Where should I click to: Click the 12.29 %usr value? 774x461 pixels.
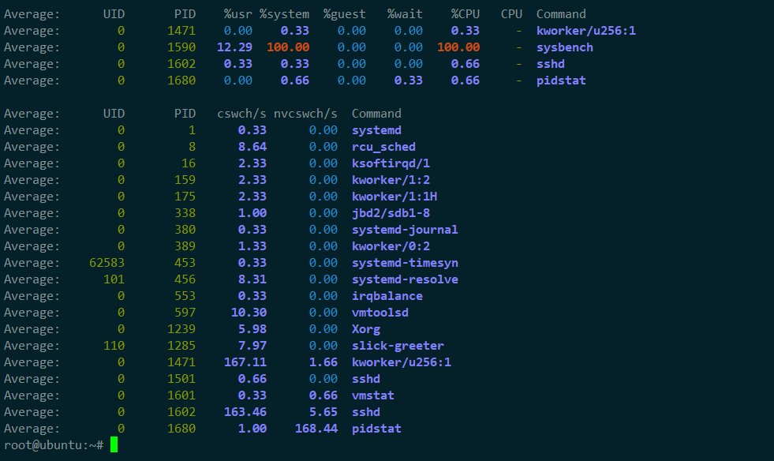coord(235,47)
